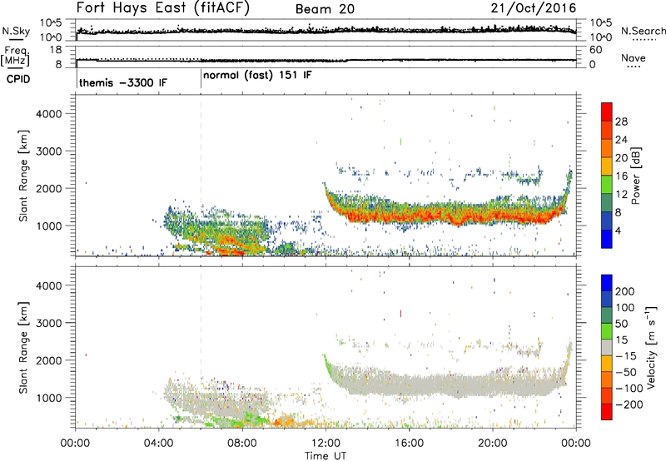Click the '28' tick on the power colorbar
Image resolution: width=666 pixels, height=461 pixels.
pyautogui.click(x=621, y=121)
